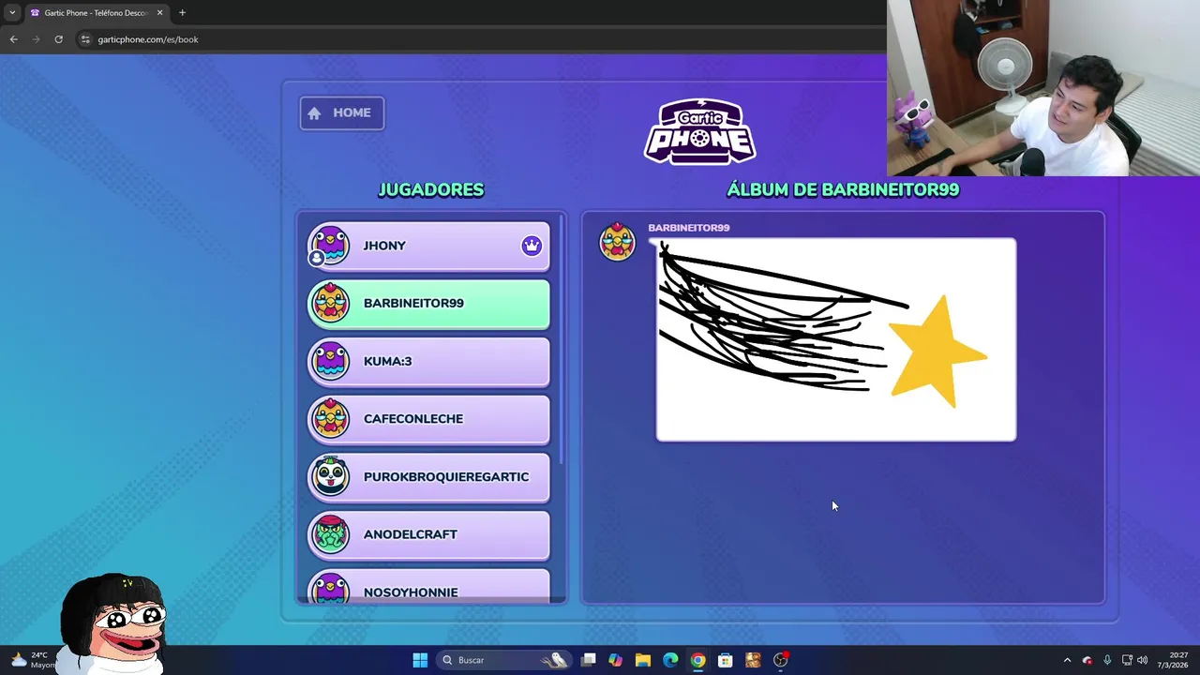
Task: Open OBS Studio from the taskbar
Action: [780, 660]
